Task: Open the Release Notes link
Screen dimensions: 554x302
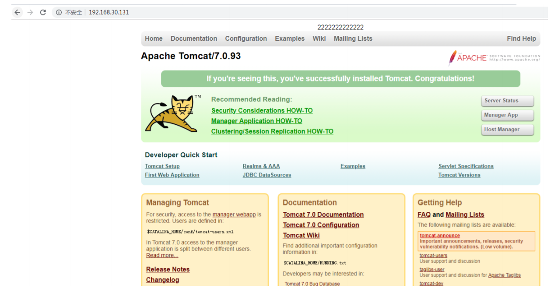Action: coord(168,270)
